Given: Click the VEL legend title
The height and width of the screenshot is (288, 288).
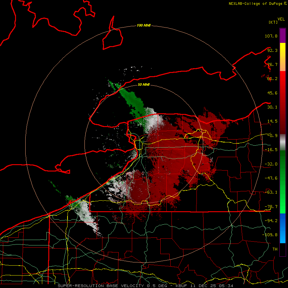Looking at the screenshot, I should (x=281, y=19).
